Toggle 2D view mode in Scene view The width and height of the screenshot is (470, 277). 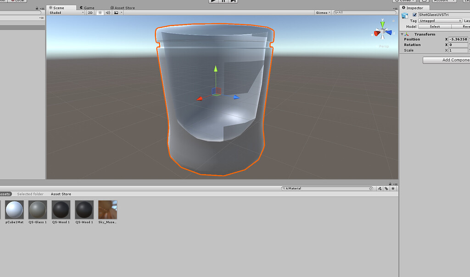tap(91, 12)
